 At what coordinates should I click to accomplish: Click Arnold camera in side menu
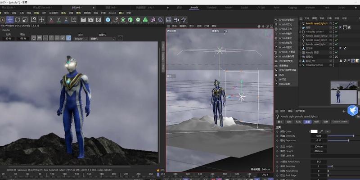click(x=286, y=20)
